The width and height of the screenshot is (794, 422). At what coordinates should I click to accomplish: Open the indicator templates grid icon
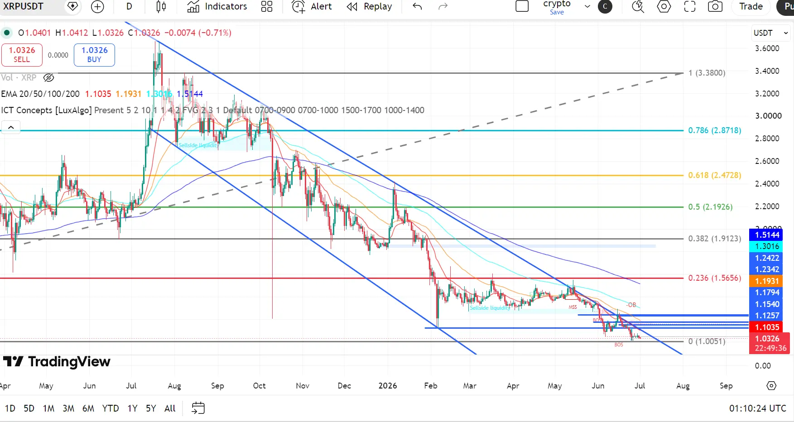click(x=267, y=6)
